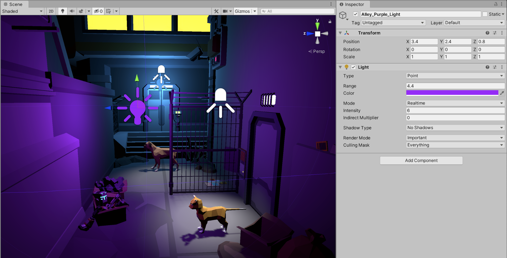Pick light color with eyedropper
The width and height of the screenshot is (507, 258).
[502, 93]
